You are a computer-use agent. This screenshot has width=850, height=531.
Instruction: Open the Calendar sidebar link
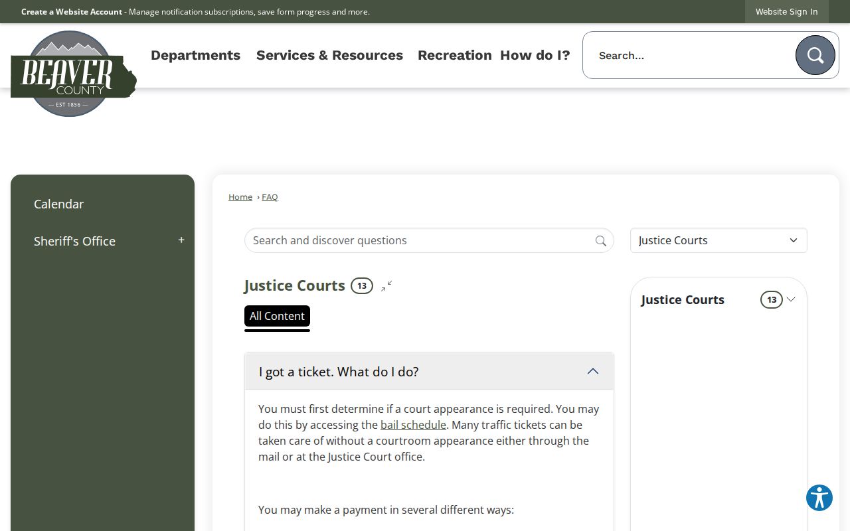point(58,204)
